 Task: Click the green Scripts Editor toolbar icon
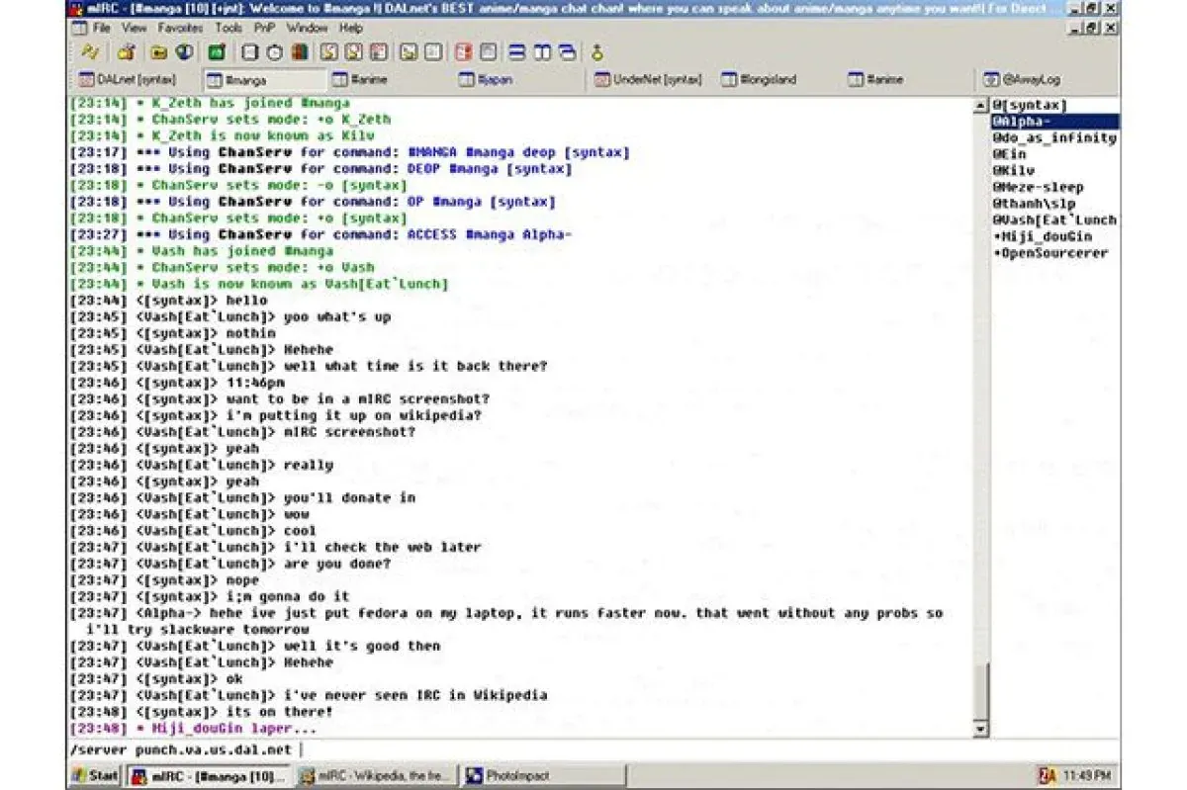click(x=217, y=52)
